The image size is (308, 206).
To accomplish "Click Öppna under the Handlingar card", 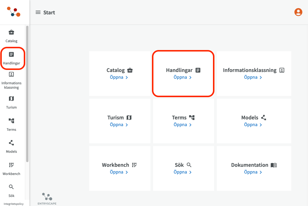I will [x=182, y=78].
